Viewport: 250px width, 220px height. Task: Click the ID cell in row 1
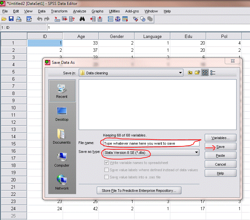click(x=45, y=43)
